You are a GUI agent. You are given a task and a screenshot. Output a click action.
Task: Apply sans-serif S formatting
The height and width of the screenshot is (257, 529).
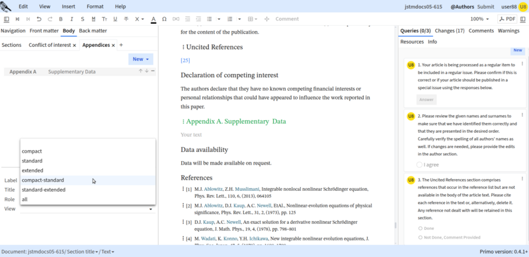pos(82,19)
